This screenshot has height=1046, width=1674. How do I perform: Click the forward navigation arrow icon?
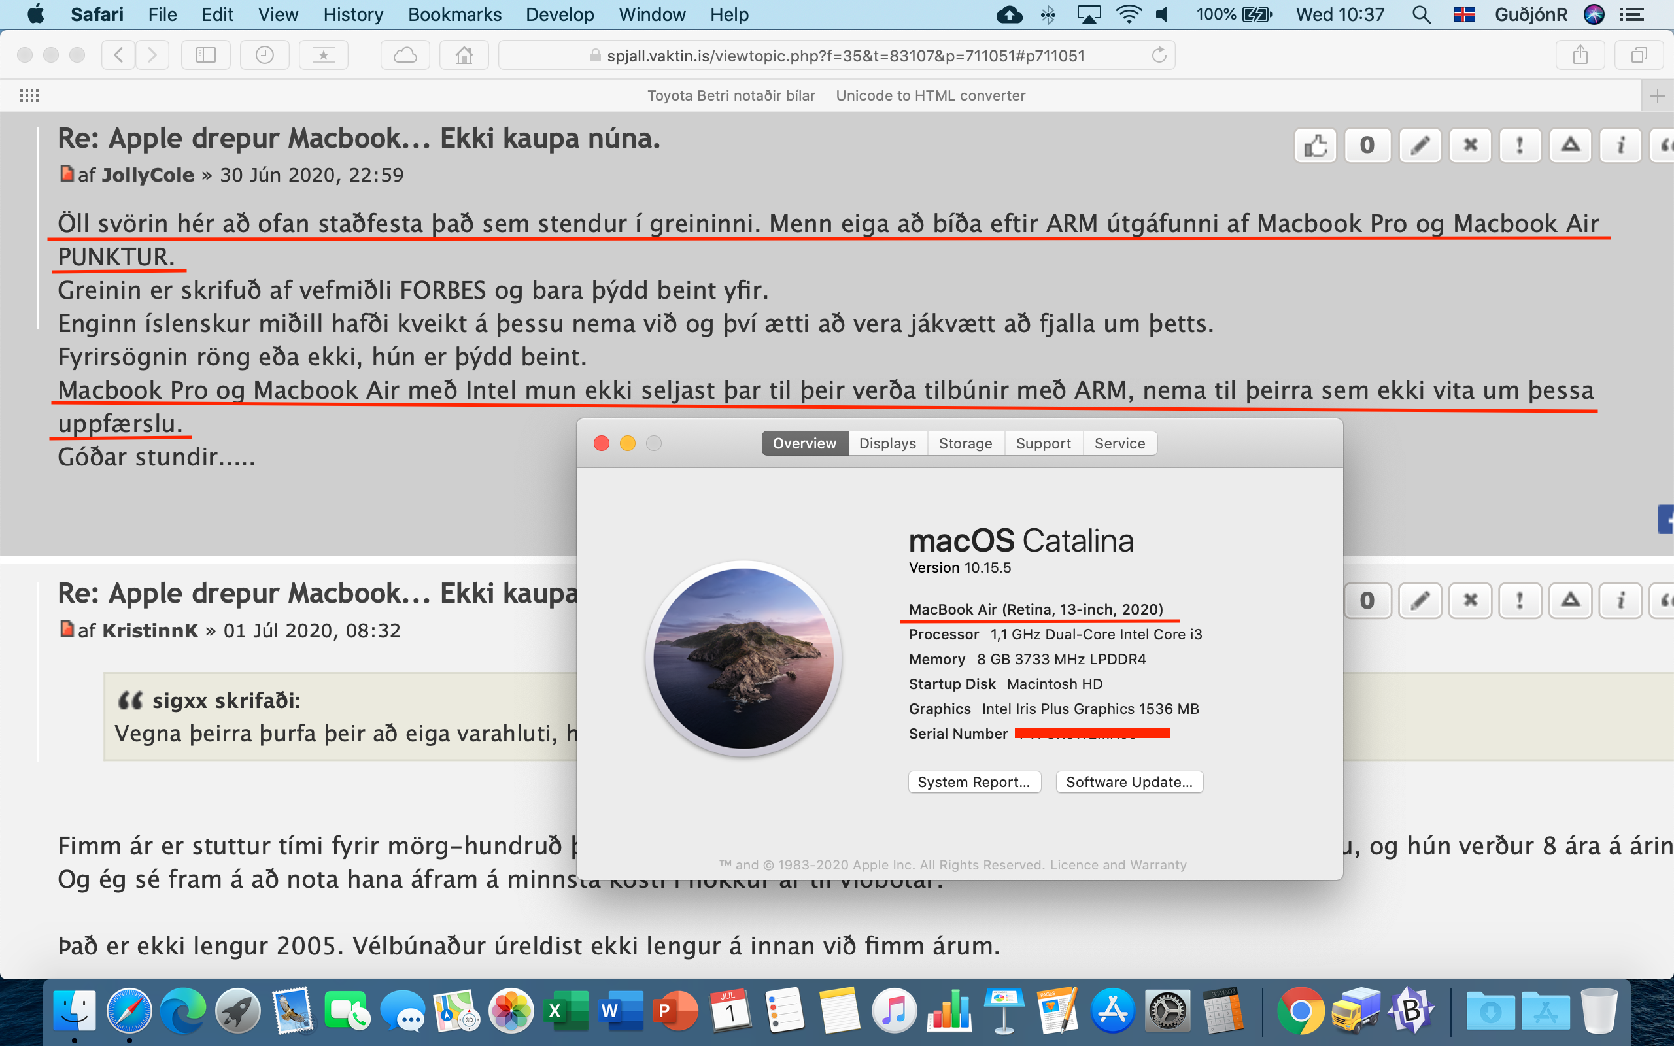coord(153,54)
